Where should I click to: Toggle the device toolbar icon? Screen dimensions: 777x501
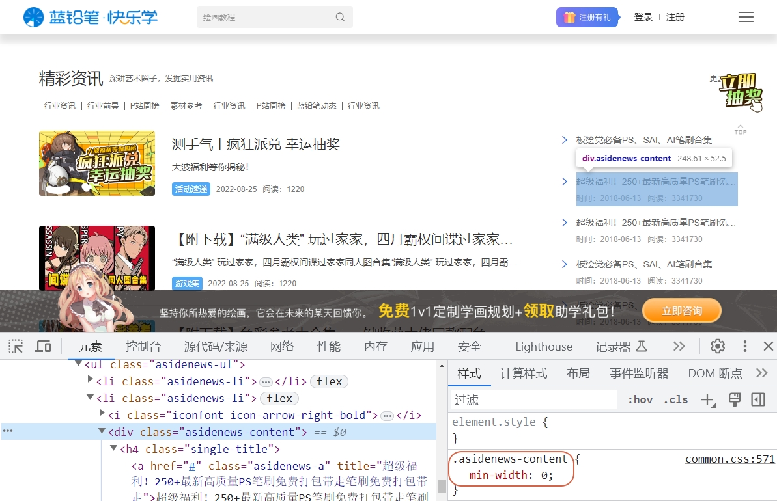tap(43, 346)
